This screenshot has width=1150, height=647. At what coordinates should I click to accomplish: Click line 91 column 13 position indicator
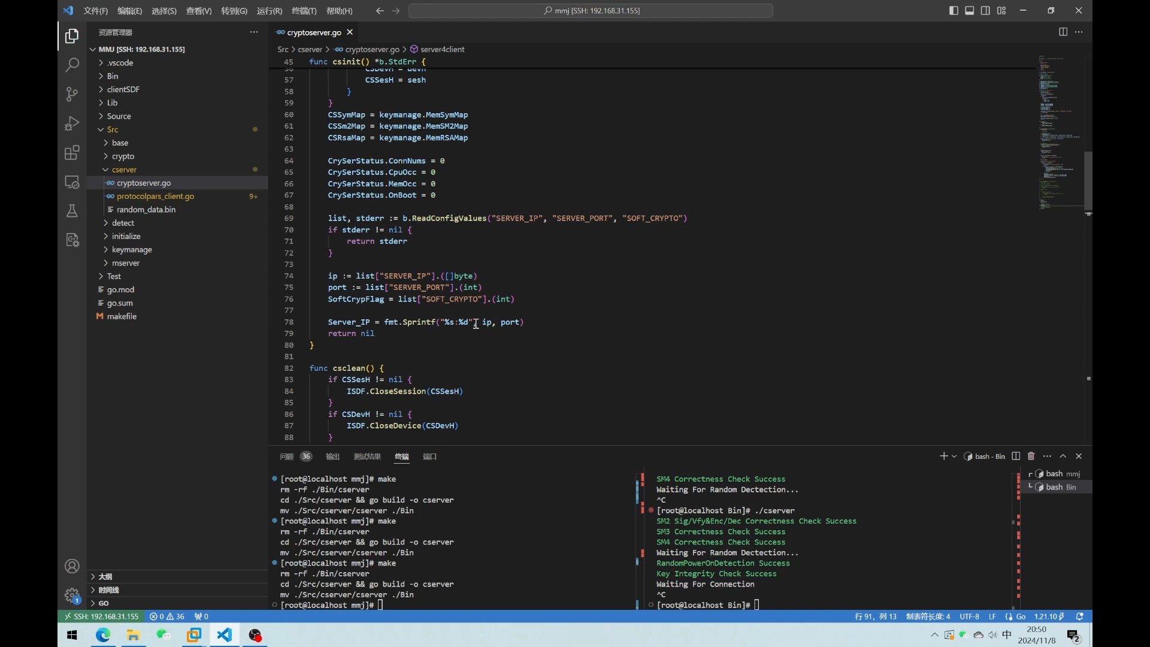(x=875, y=616)
